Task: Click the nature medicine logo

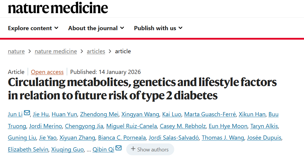Action: click(x=58, y=8)
